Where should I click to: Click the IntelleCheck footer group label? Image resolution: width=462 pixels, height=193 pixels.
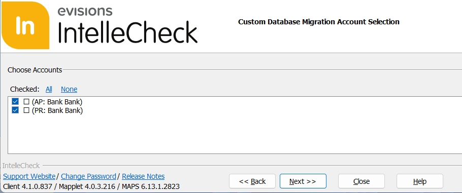21,166
